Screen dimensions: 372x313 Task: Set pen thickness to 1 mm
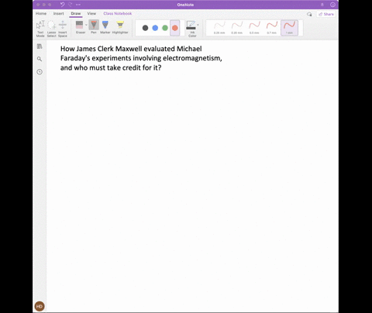[289, 28]
